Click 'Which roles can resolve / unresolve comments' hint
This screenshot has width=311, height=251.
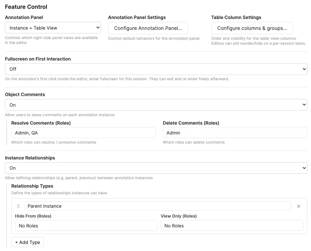point(54,142)
